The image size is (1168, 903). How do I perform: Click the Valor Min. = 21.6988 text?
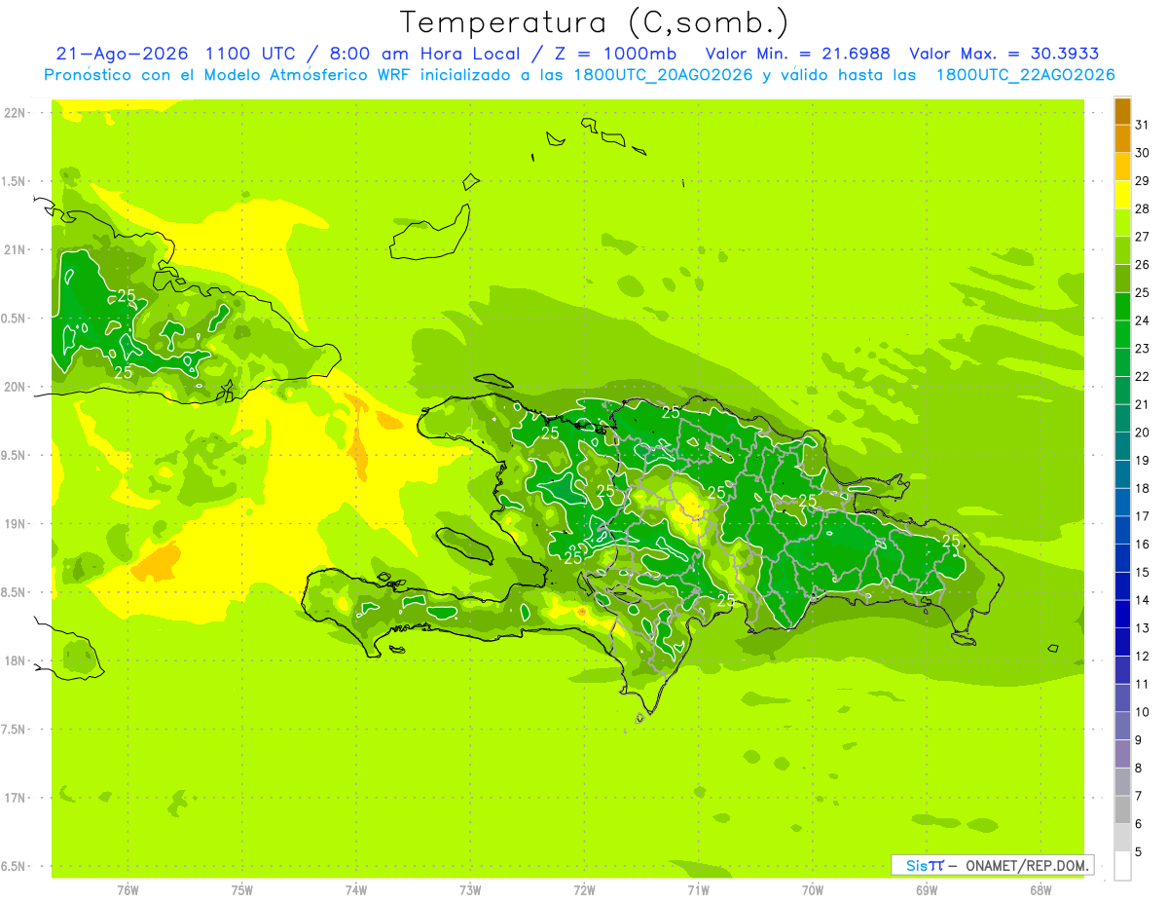(797, 54)
